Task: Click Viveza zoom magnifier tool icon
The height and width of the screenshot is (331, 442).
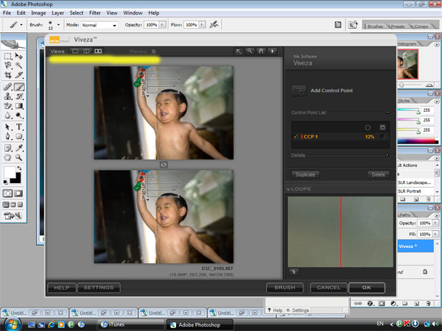Action: coord(250,51)
